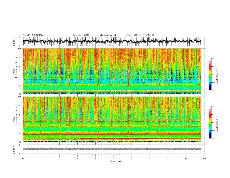Click the Time (min) axis label
This screenshot has width=230, height=178.
tap(116, 161)
